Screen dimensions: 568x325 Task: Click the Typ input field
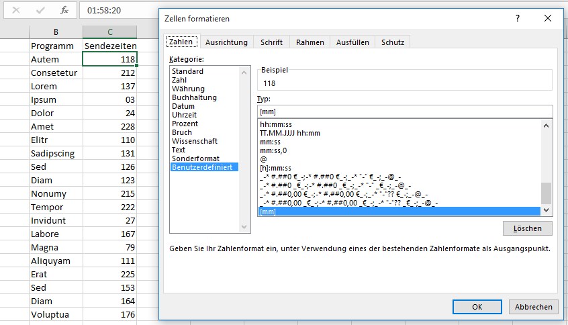[x=404, y=111]
